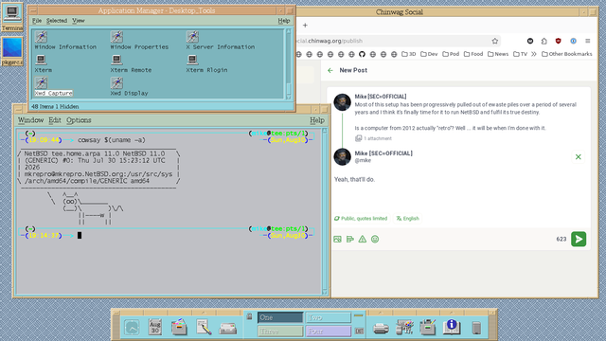Click the red shield extension icon
Image resolution: width=606 pixels, height=341 pixels.
point(558,41)
